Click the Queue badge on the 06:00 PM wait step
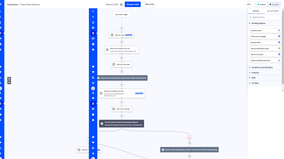 pyautogui.click(x=139, y=93)
